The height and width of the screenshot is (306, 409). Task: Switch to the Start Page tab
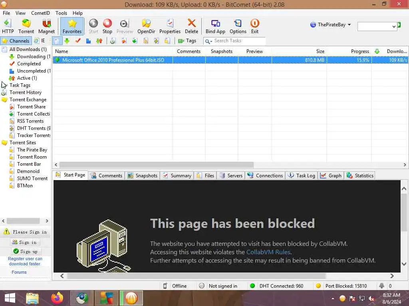tap(70, 175)
